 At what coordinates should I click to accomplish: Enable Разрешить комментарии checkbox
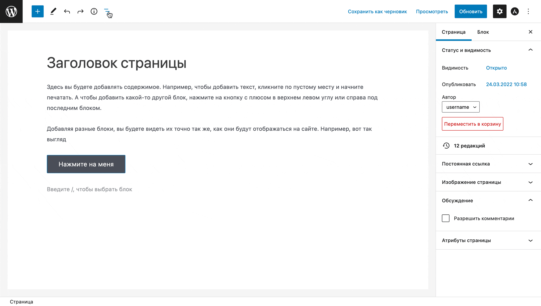446,218
